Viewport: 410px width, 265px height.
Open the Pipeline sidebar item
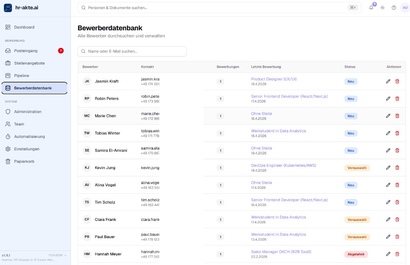22,76
